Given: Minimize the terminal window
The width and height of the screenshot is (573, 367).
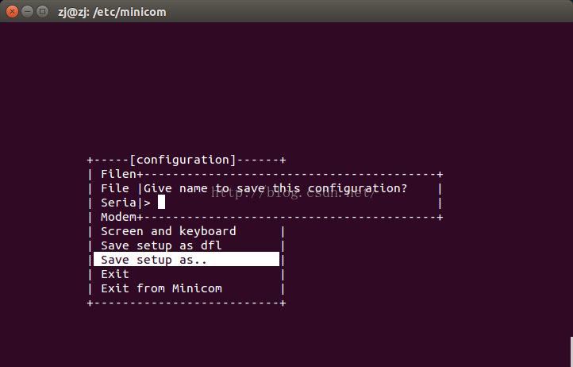Looking at the screenshot, I should point(28,12).
